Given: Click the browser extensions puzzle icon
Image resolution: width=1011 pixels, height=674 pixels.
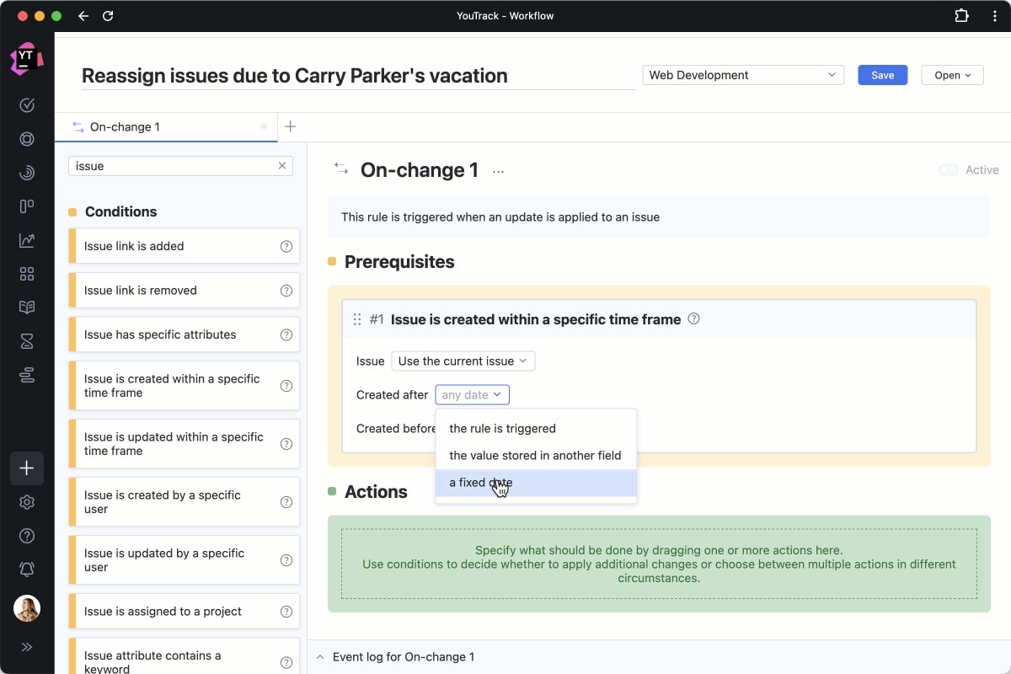Looking at the screenshot, I should 961,16.
